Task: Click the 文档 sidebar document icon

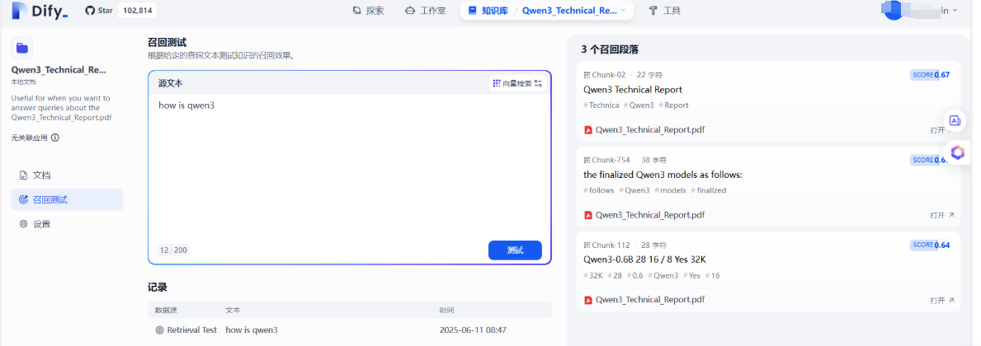Action: pyautogui.click(x=24, y=175)
